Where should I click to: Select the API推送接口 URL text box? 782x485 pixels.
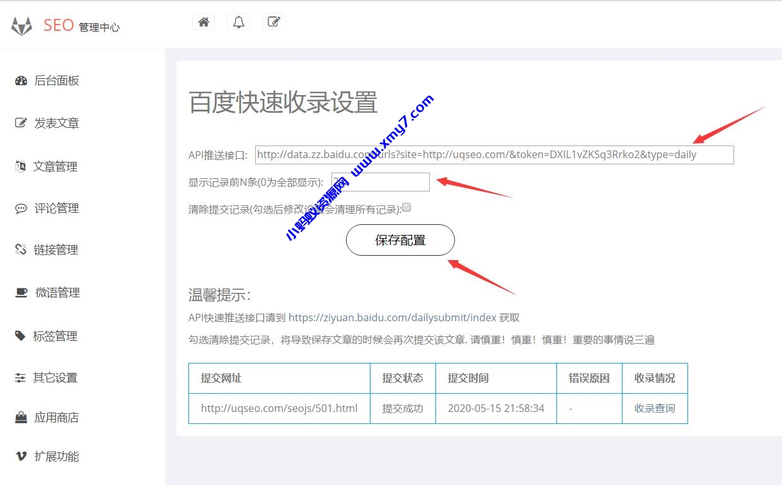pos(494,154)
